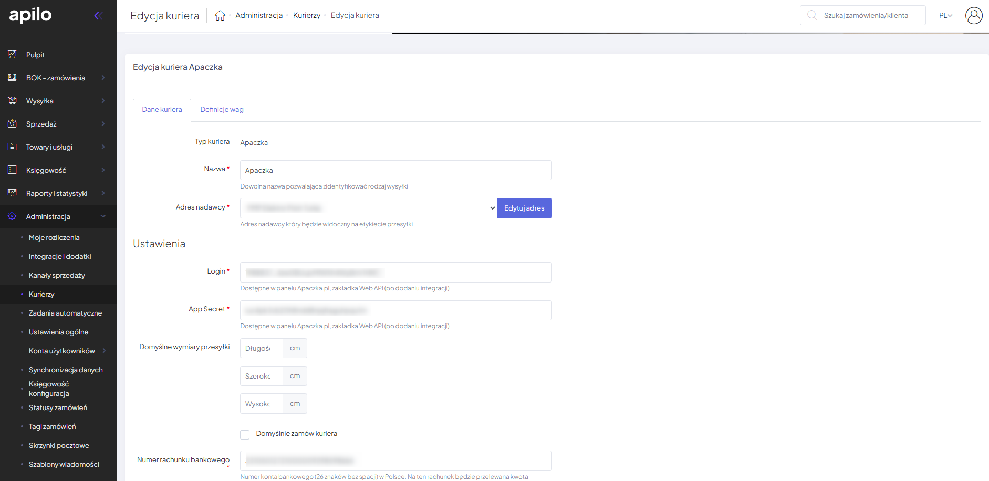This screenshot has width=989, height=481.
Task: Collapse the Administracja menu section
Action: click(x=103, y=216)
